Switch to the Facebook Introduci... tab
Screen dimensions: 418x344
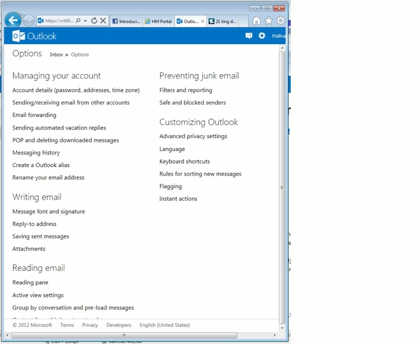[x=126, y=21]
